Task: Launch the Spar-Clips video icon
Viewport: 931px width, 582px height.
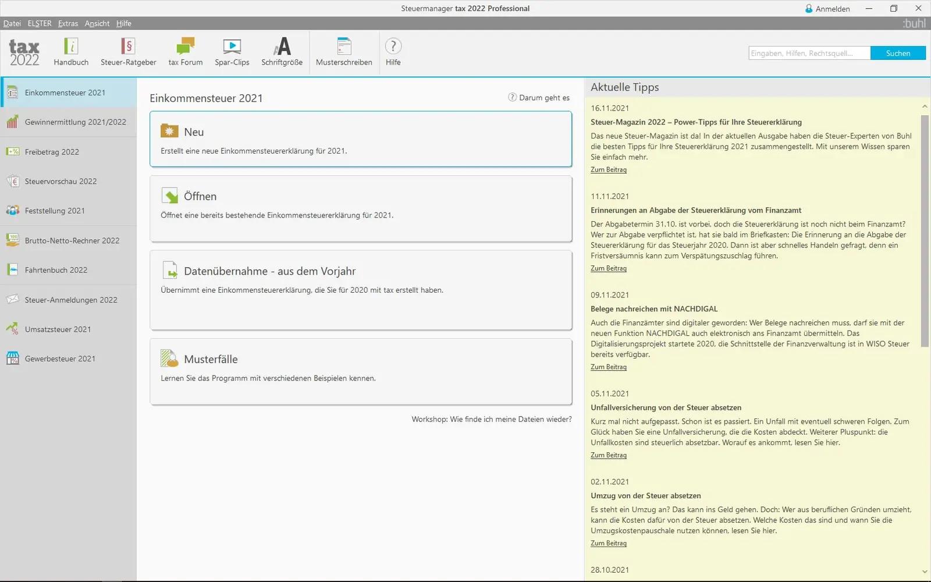Action: coord(232,47)
